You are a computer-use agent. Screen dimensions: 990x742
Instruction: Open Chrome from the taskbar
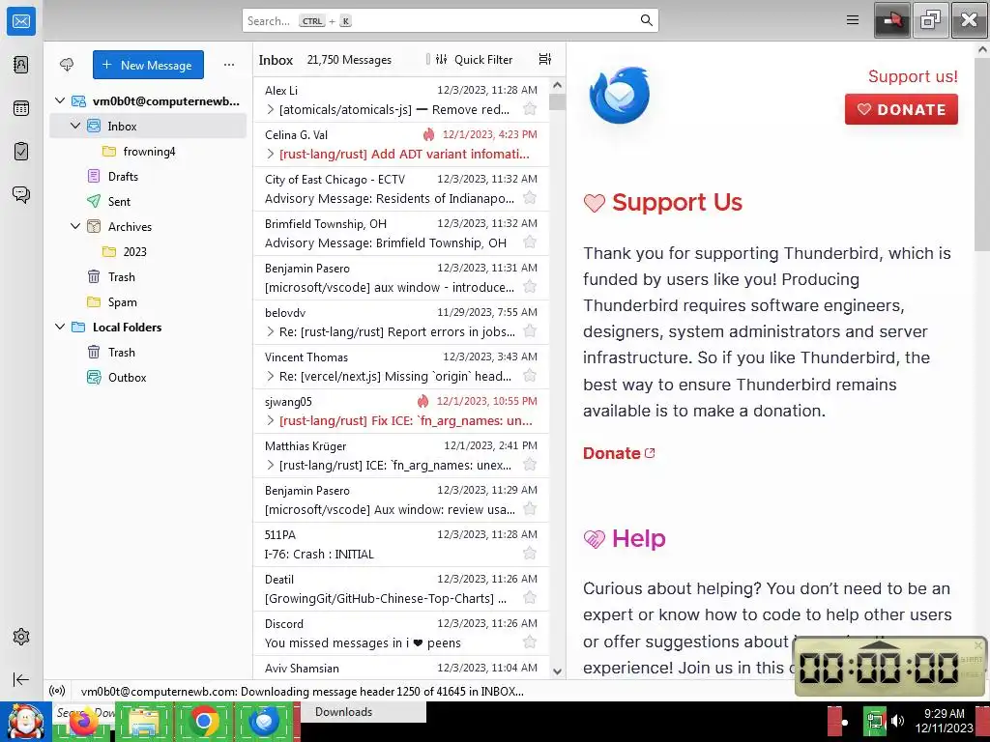(203, 722)
